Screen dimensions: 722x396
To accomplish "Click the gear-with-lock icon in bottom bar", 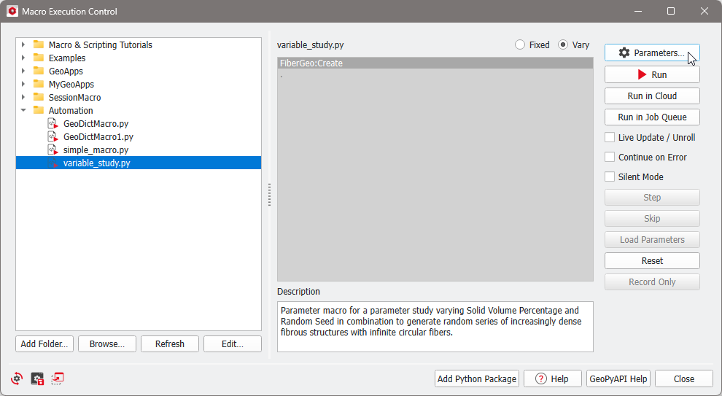I will pos(37,378).
